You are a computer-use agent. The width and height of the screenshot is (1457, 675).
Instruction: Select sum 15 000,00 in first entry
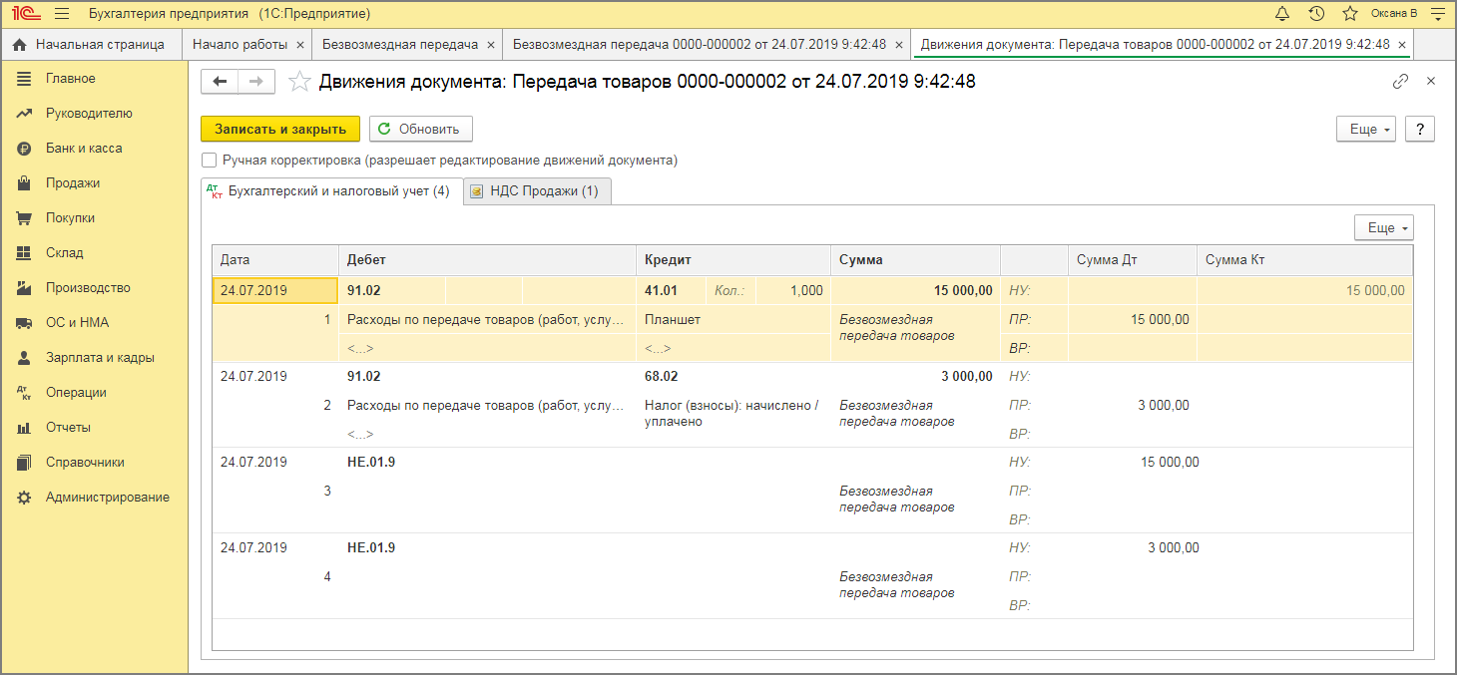[915, 291]
